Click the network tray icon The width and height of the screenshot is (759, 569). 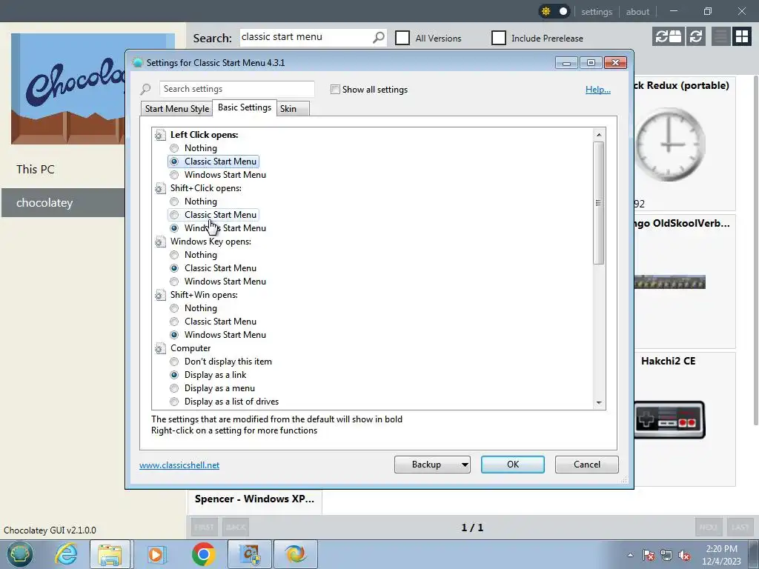666,555
